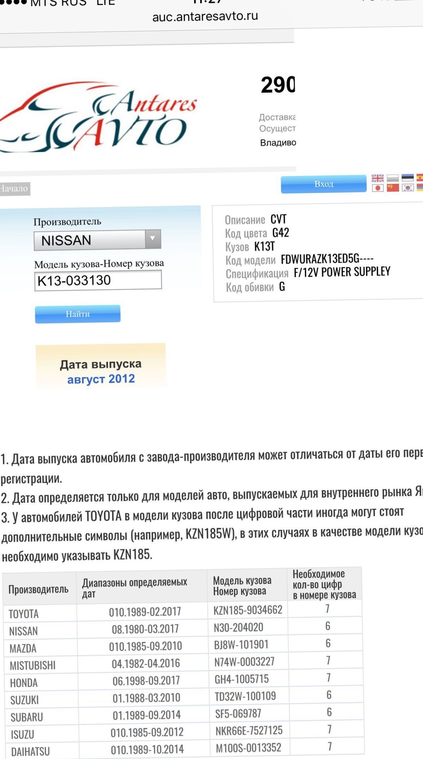Click the "Спецификация" label
423x759 pixels.
pyautogui.click(x=257, y=274)
